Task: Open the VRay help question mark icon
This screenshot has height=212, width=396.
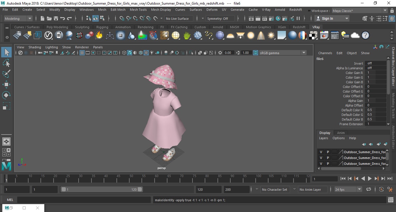Action: tap(365, 36)
